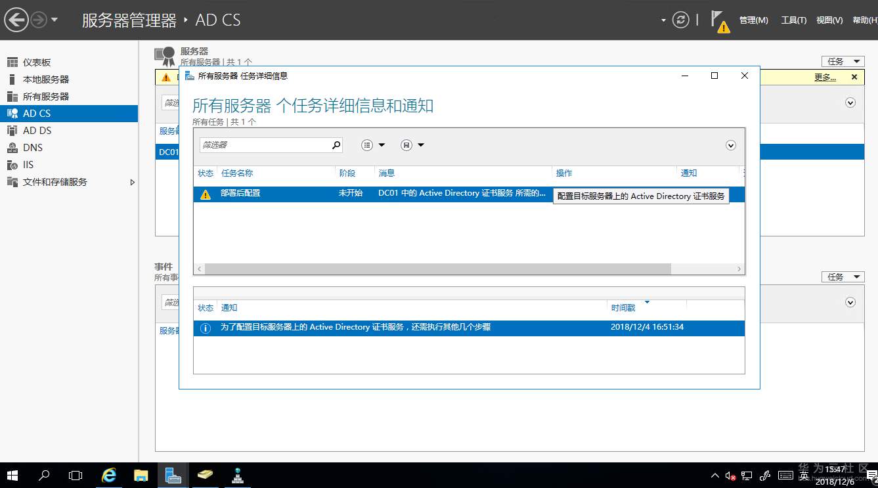
Task: Click the warning icon of the 部署后配置 task
Action: [206, 194]
